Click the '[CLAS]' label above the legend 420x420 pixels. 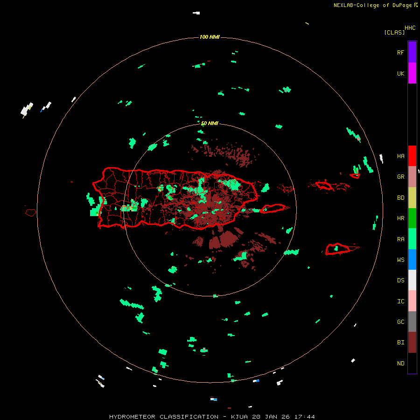[x=394, y=32]
